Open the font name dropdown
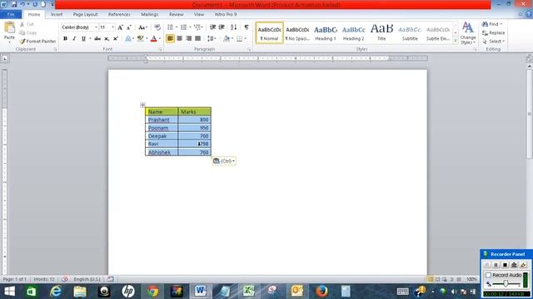Image resolution: width=533 pixels, height=299 pixels. pos(97,27)
